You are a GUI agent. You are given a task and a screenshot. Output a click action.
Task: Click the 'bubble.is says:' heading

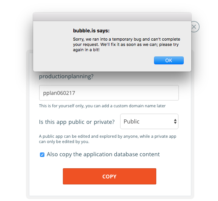click(91, 30)
